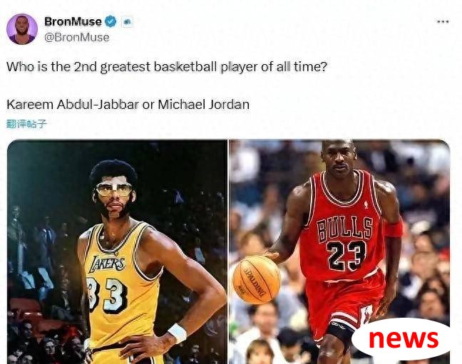This screenshot has height=364, width=462.
Task: Click the red armband on the Bulls player
Action: coord(393,228)
